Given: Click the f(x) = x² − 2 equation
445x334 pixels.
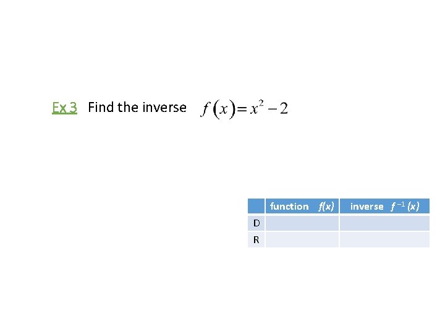Looking at the screenshot, I should pos(244,108).
